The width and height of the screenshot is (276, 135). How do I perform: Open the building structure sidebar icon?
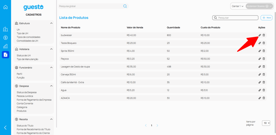click(5, 29)
